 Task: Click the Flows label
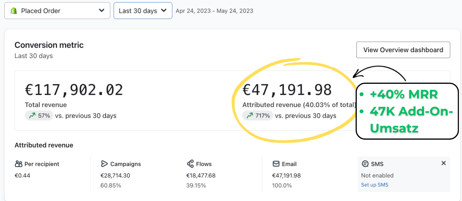point(204,164)
